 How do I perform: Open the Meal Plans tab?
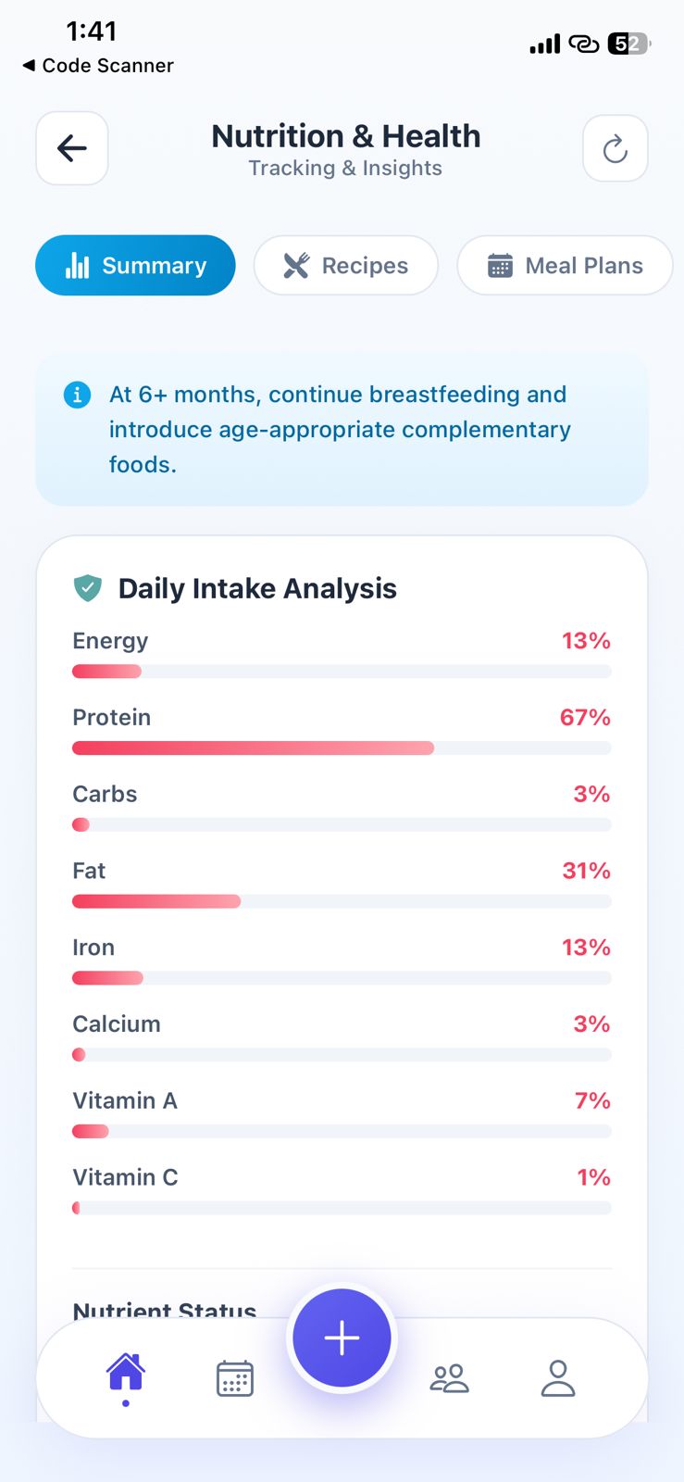[x=565, y=266]
